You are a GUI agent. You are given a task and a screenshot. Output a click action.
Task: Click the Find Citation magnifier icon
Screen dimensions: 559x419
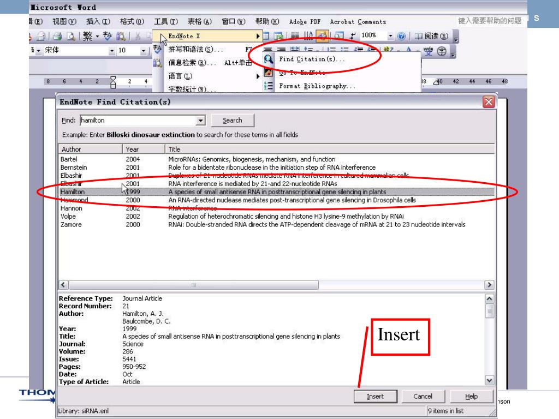[269, 59]
